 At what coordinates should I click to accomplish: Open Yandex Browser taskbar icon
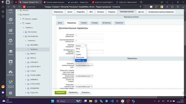click(x=123, y=101)
